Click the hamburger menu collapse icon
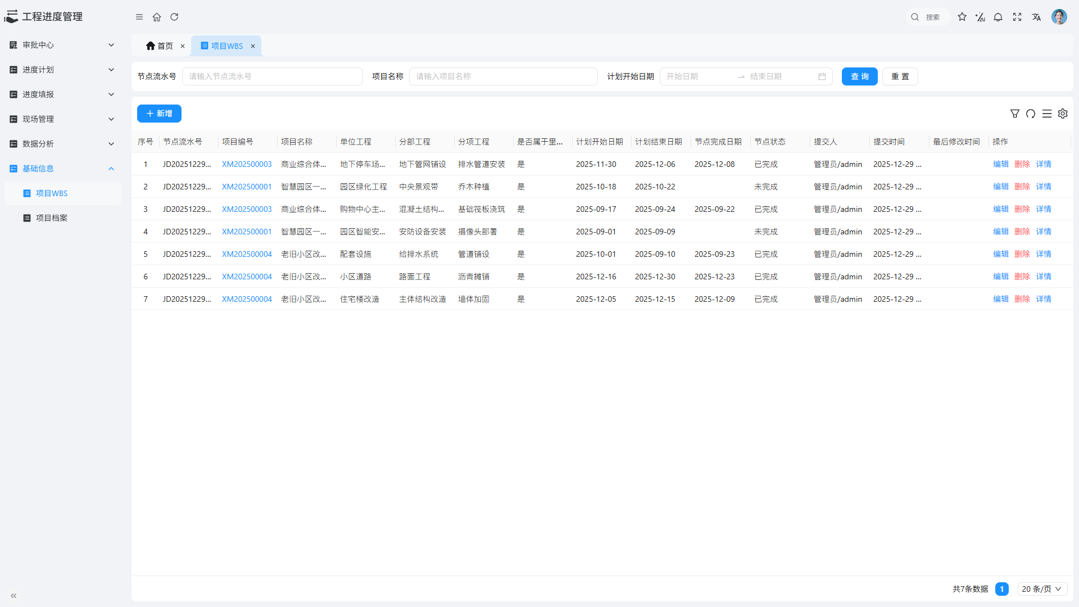This screenshot has height=607, width=1079. pos(139,17)
